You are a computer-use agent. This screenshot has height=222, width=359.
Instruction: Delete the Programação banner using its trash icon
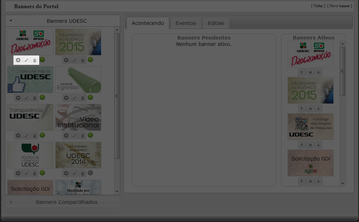(x=35, y=60)
